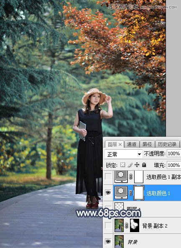Click the 背景 layer thumbnail
This screenshot has width=181, height=248.
[119, 241]
